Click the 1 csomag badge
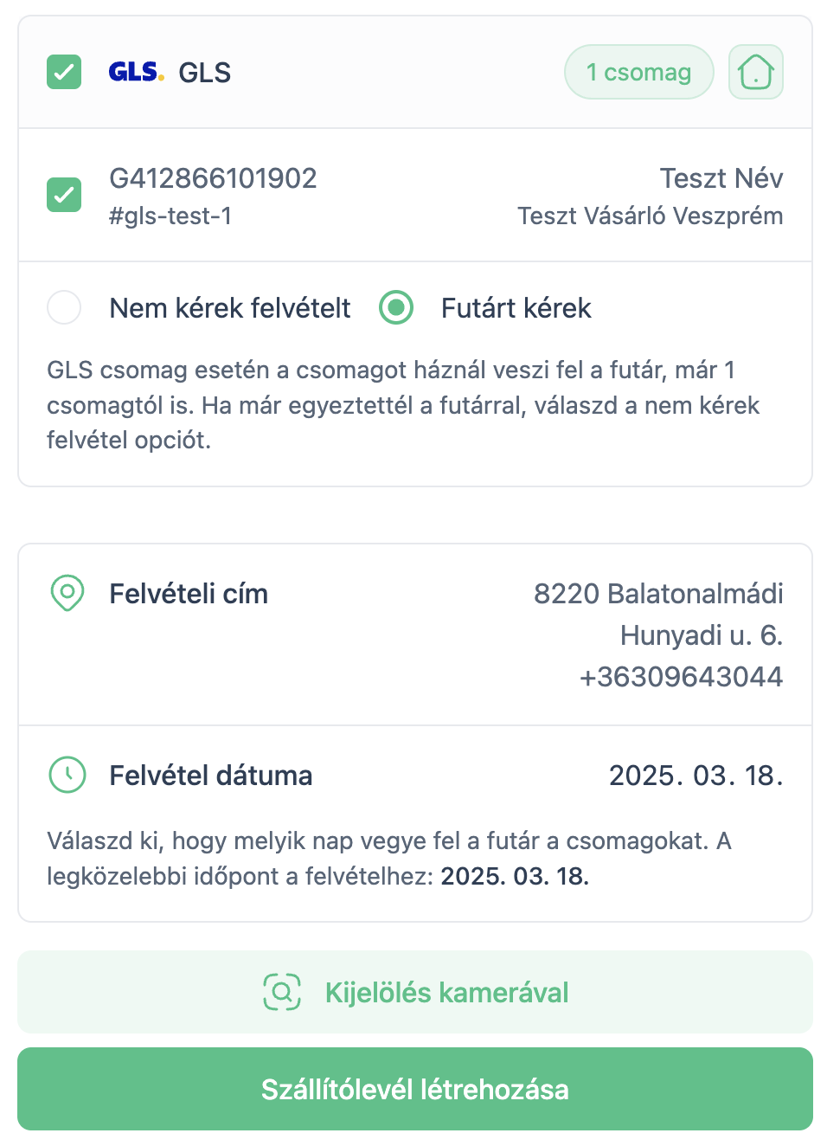 pos(638,72)
